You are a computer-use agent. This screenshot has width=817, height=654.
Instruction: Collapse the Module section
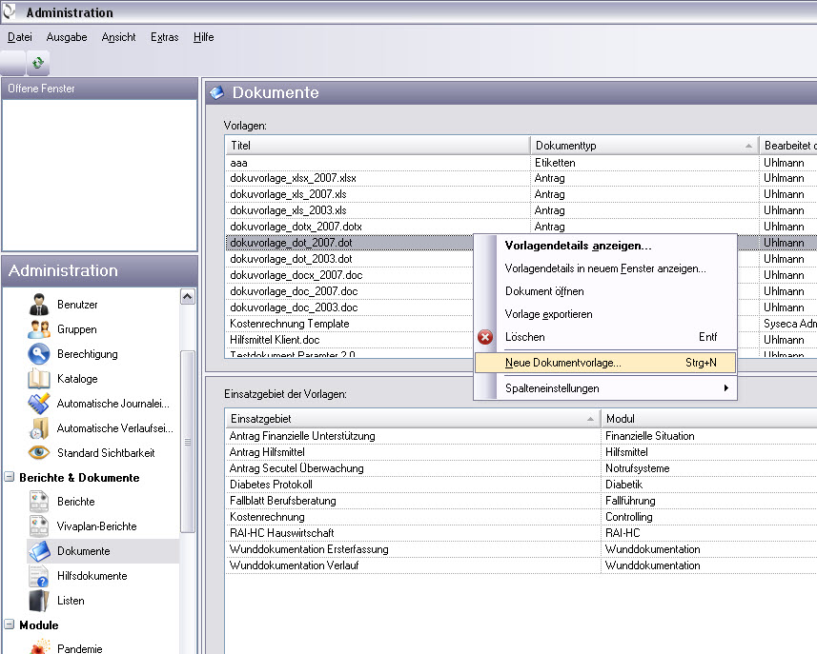[x=10, y=625]
